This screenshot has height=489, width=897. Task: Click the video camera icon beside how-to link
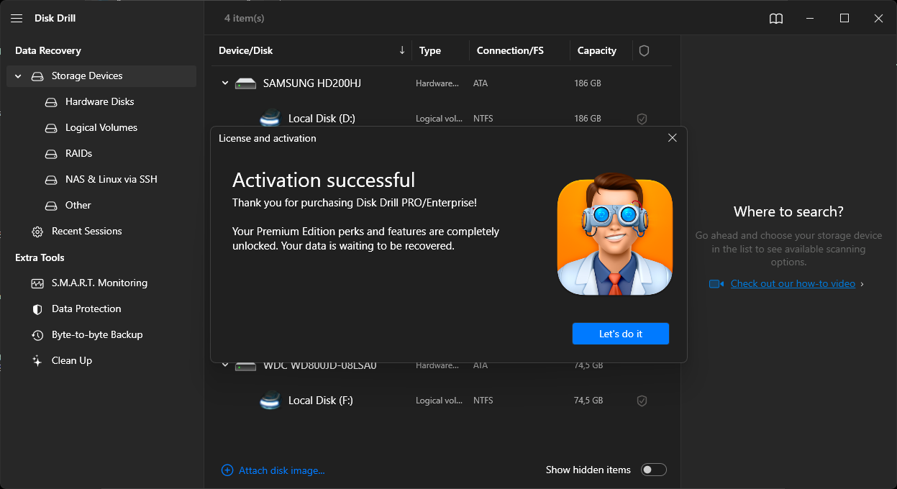click(716, 284)
